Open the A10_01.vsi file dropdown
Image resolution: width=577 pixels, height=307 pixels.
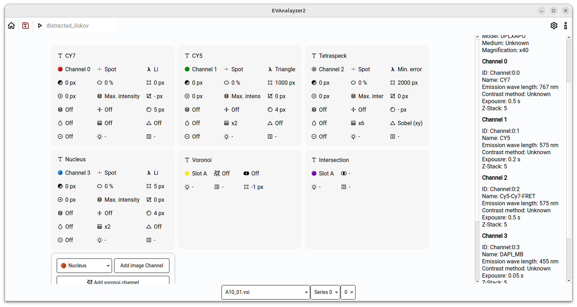click(266, 292)
